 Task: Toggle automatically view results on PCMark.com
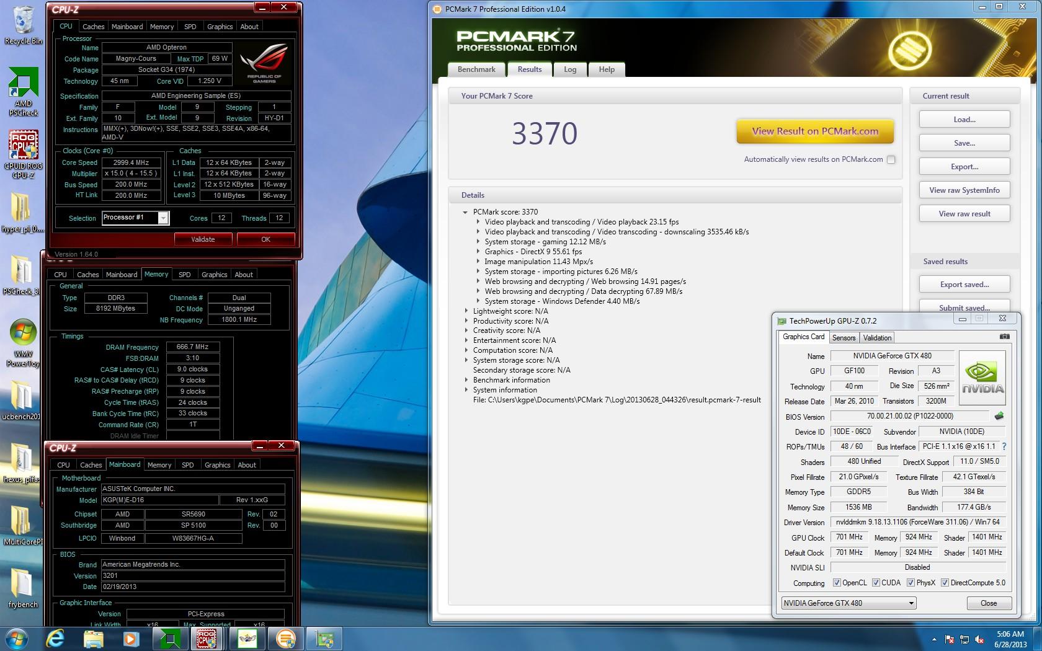pyautogui.click(x=891, y=159)
